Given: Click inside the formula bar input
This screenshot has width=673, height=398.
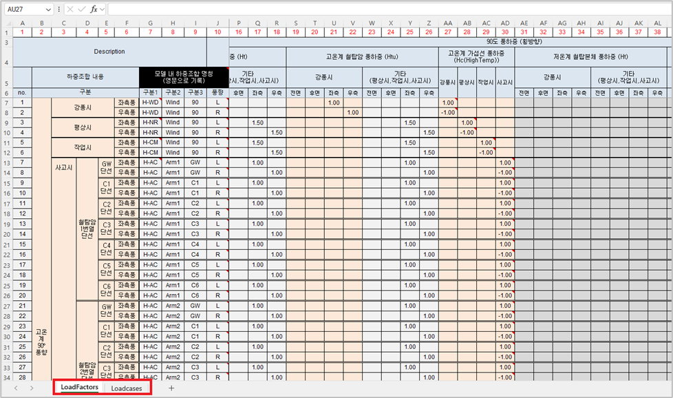Looking at the screenshot, I should (x=385, y=10).
